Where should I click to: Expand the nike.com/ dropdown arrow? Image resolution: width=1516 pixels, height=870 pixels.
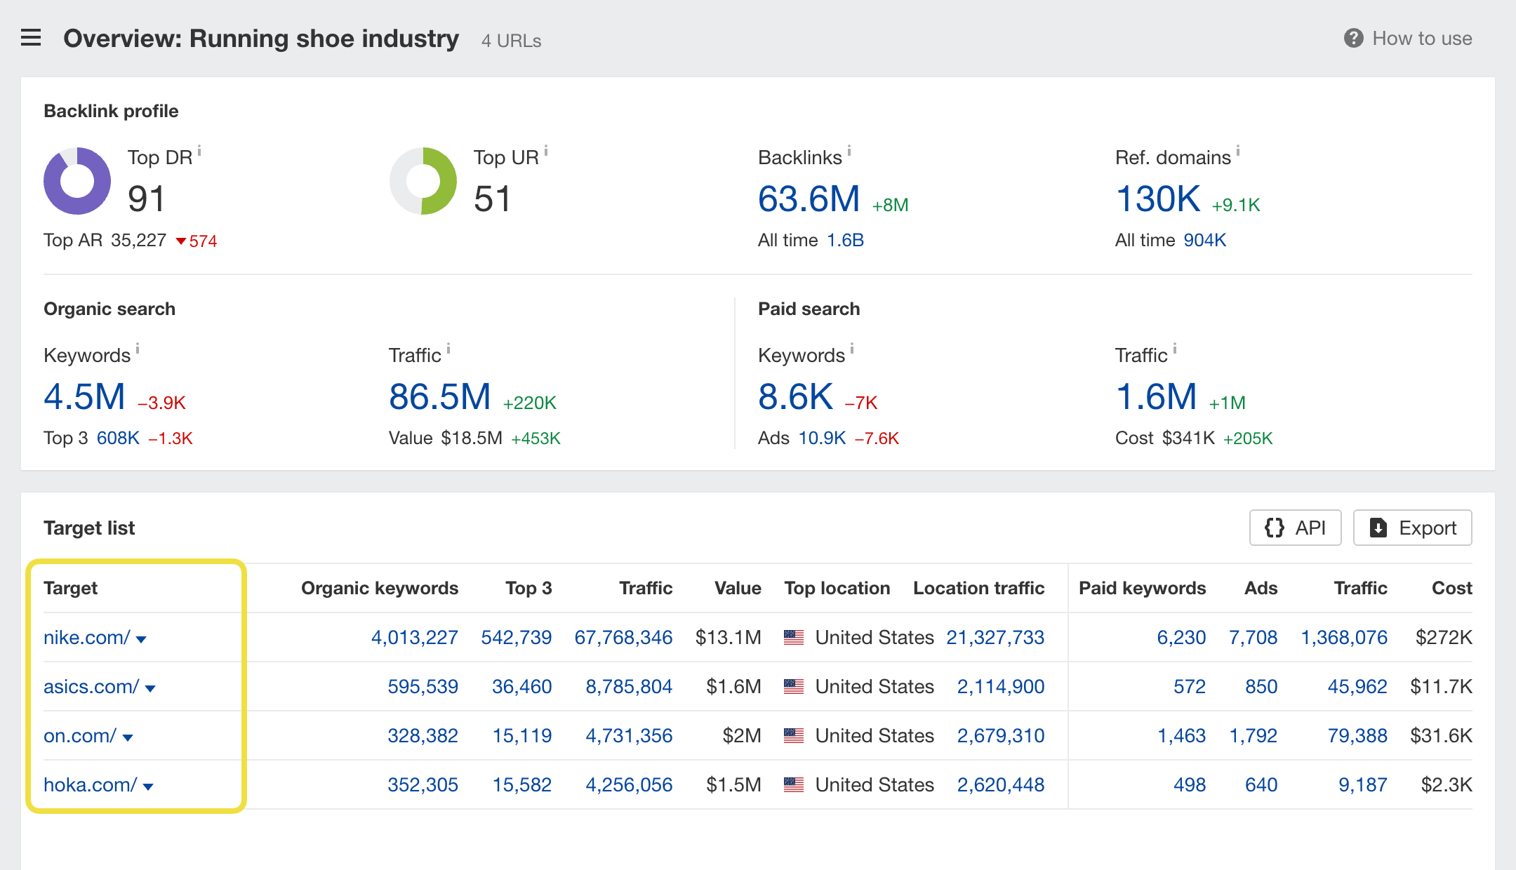point(141,639)
